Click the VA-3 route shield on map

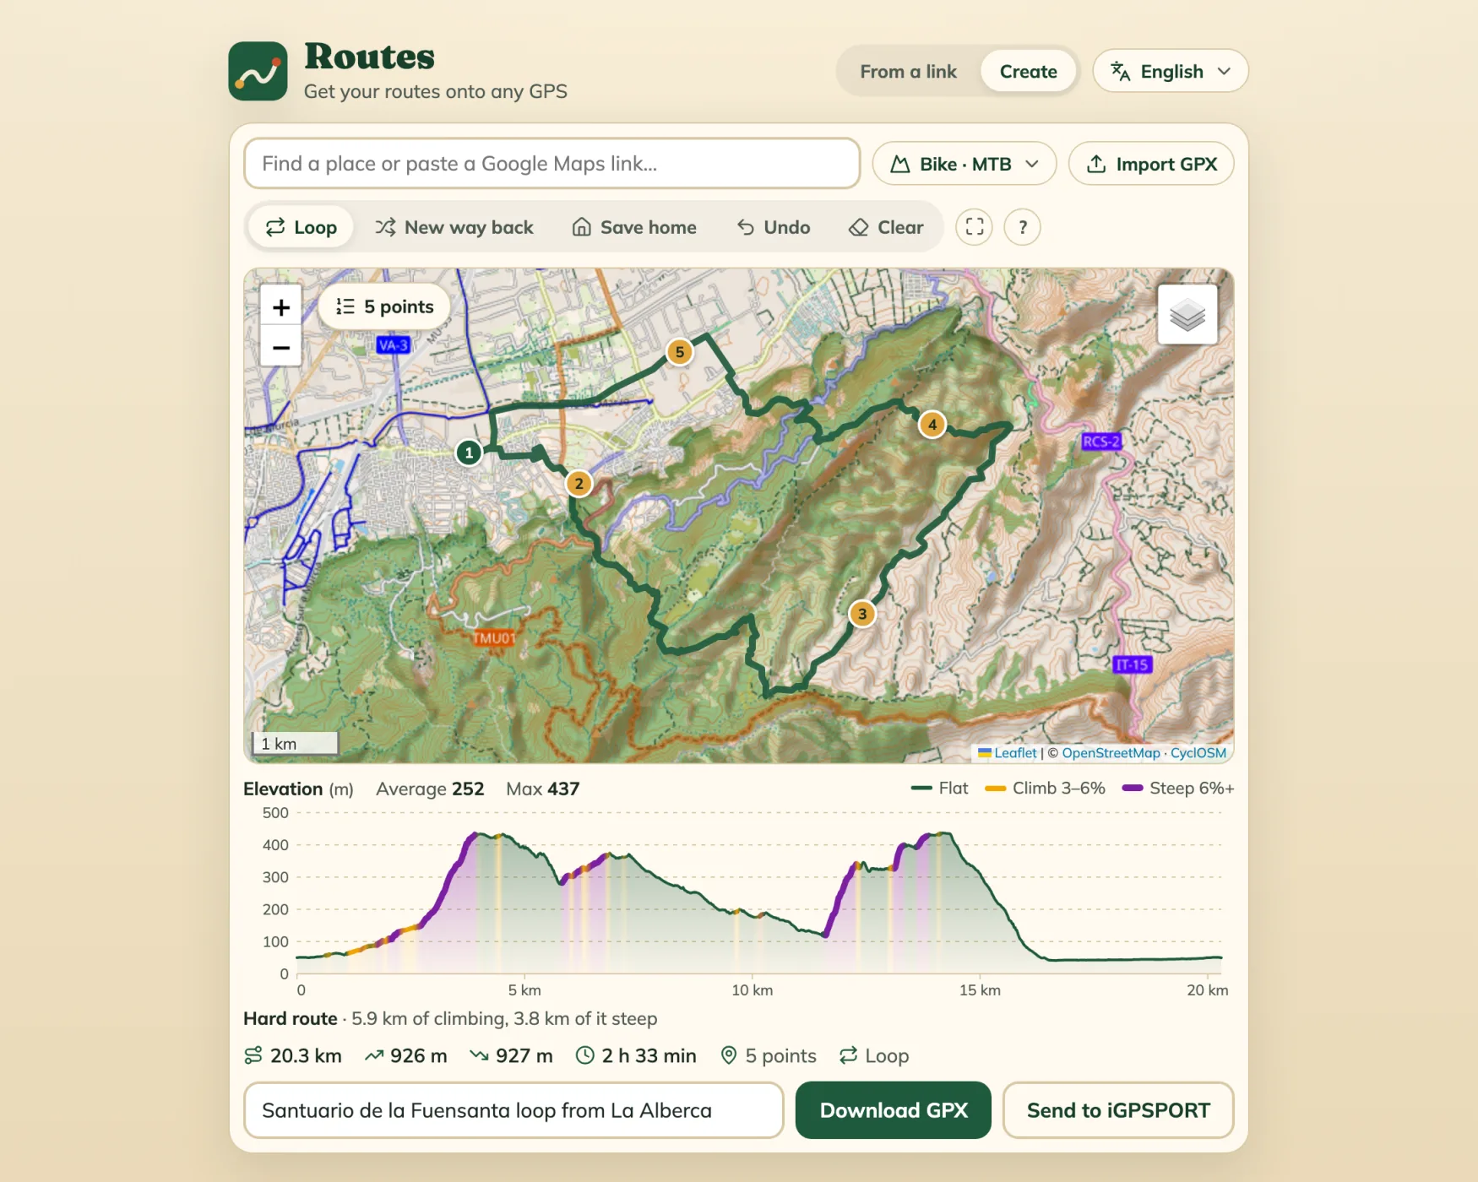tap(394, 344)
